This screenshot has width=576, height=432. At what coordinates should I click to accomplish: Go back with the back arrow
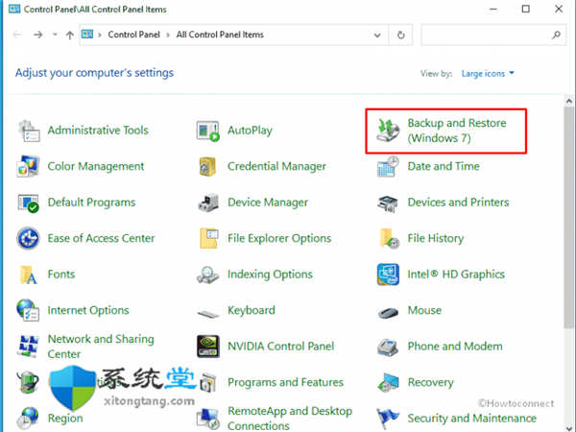(x=17, y=35)
